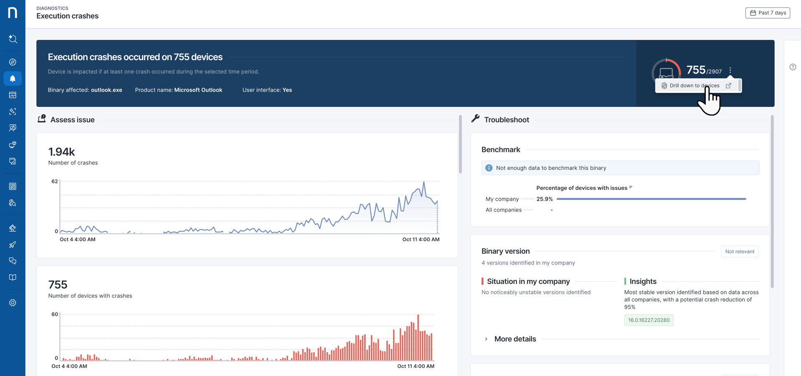Viewport: 801px width, 376px height.
Task: Click version 16.0.16227.20280 badge
Action: point(649,320)
